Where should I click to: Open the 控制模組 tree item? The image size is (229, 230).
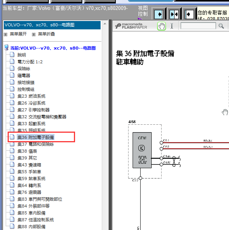pyautogui.click(x=26, y=89)
